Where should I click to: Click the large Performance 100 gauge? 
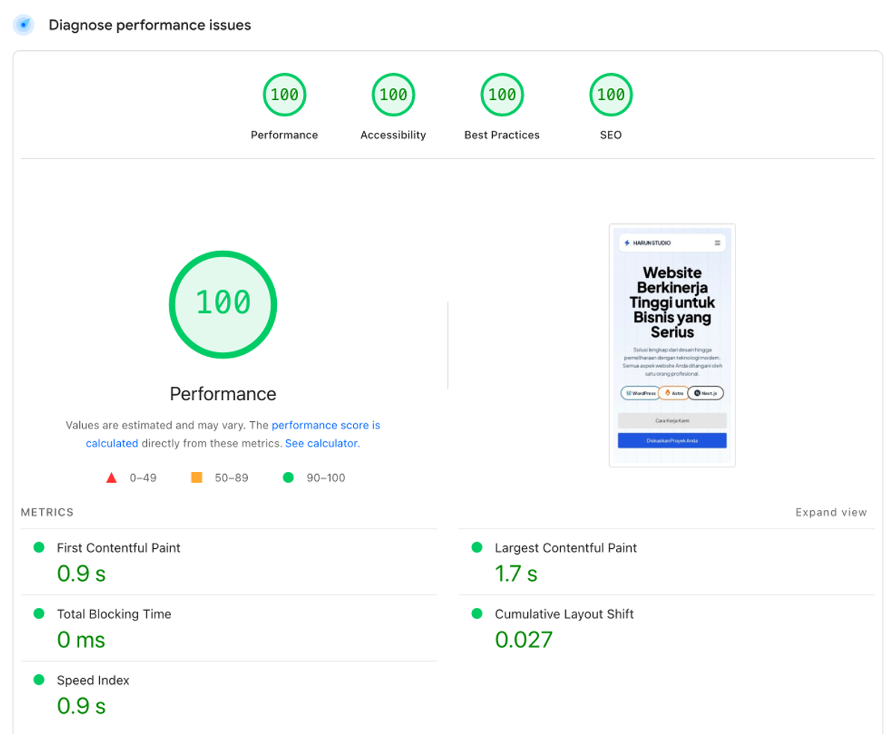(223, 302)
